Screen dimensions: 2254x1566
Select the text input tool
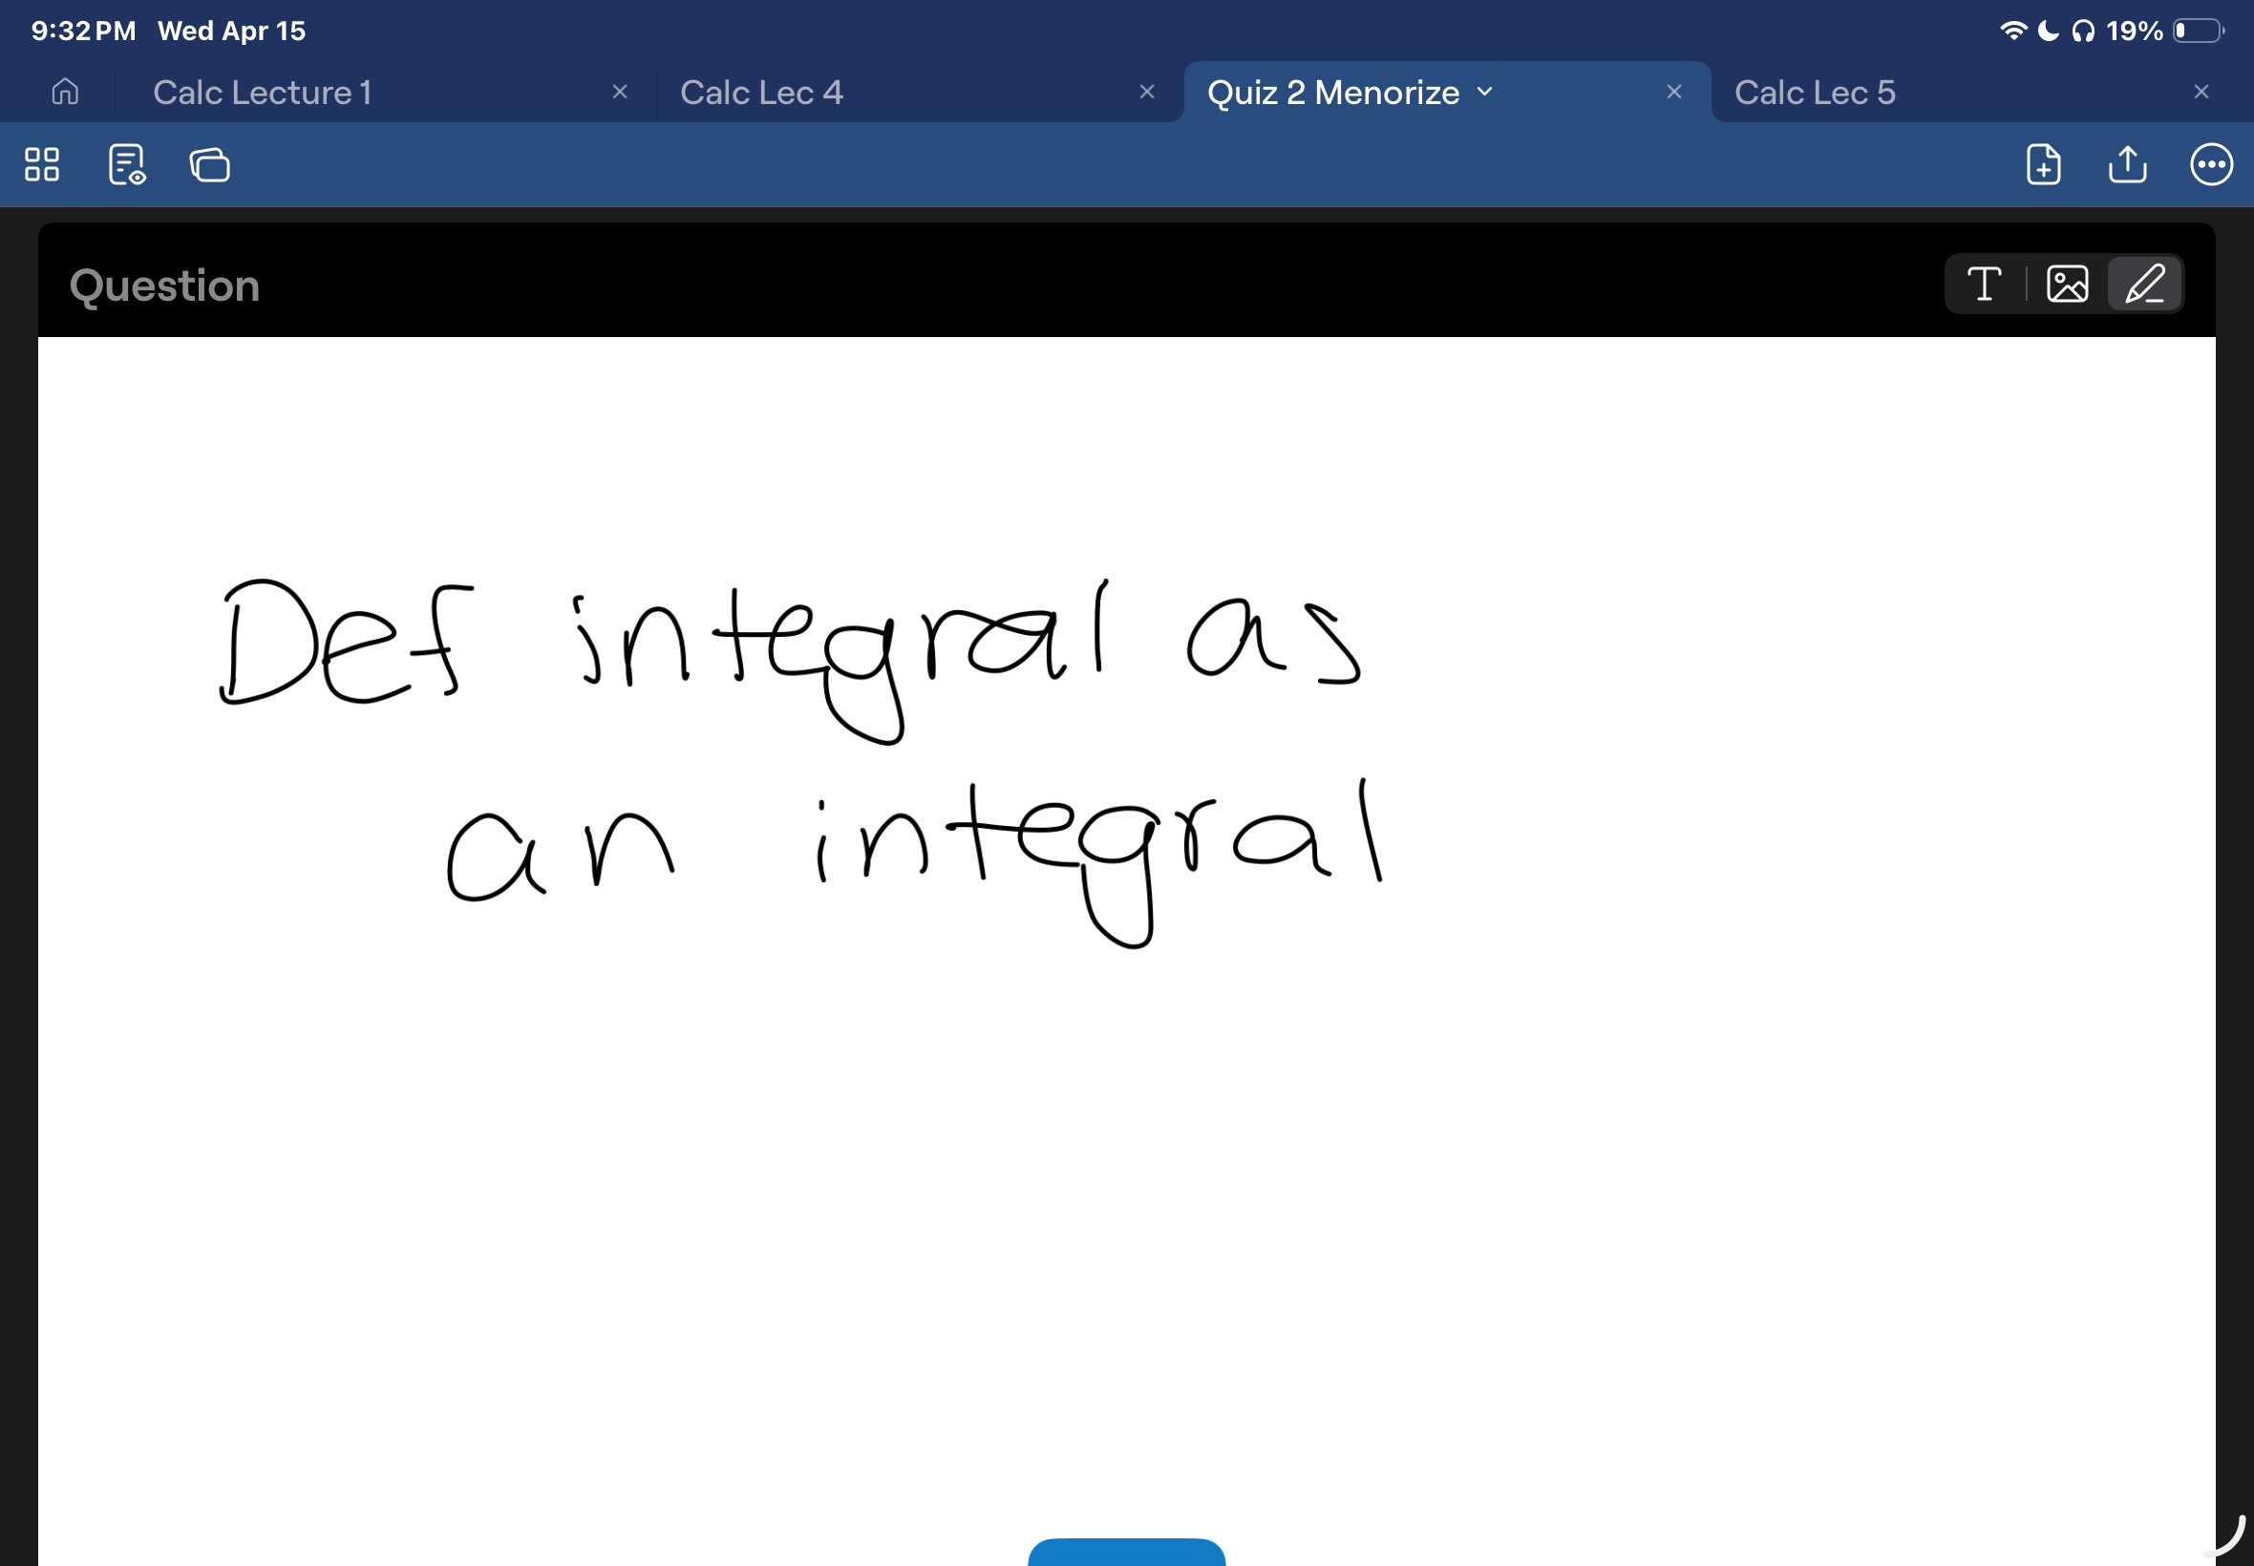coord(1984,285)
